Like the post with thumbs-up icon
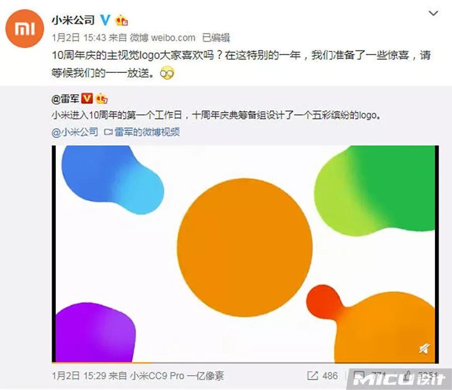 coord(407,375)
